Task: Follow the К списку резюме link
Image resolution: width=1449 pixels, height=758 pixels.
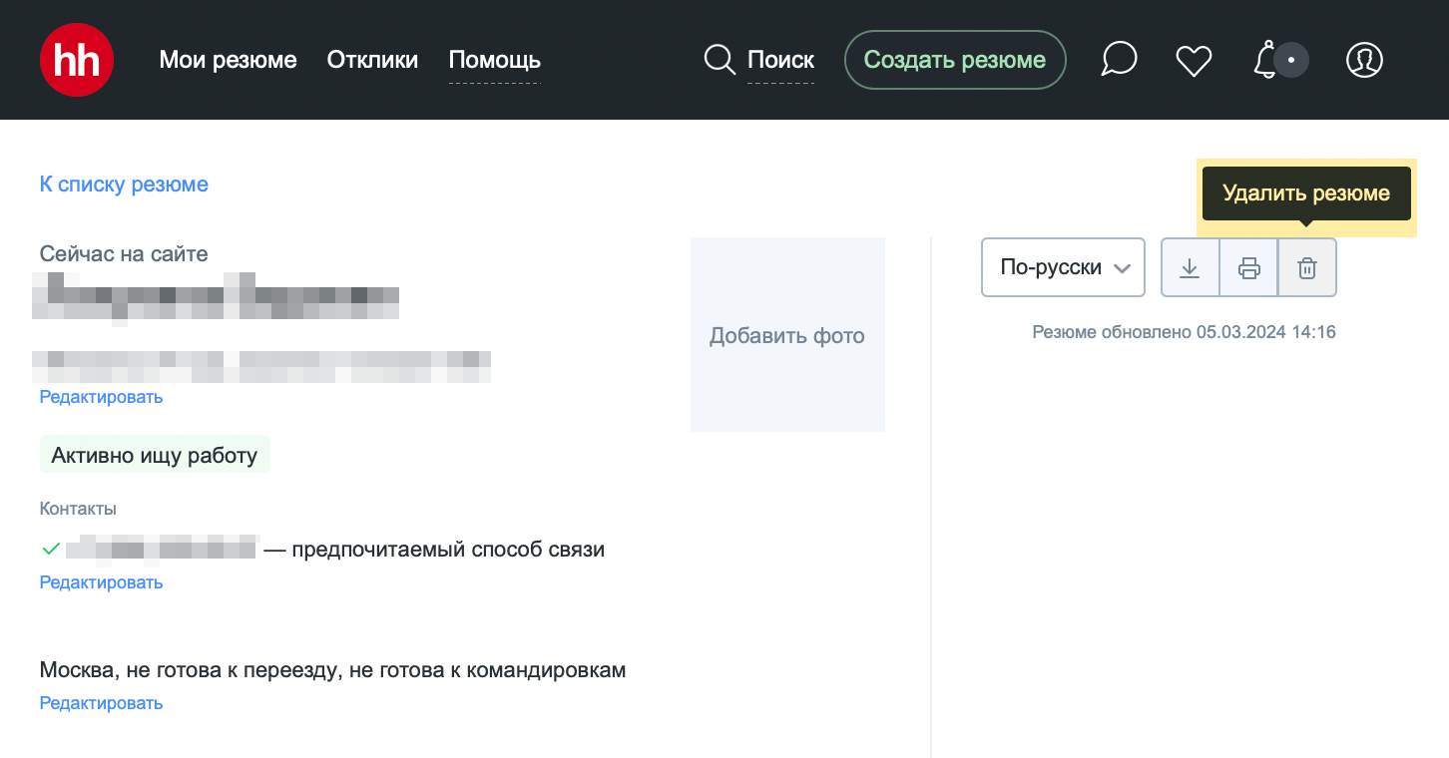Action: [x=124, y=185]
